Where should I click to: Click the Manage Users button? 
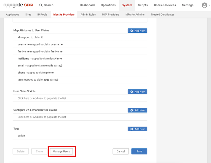[x=61, y=151]
